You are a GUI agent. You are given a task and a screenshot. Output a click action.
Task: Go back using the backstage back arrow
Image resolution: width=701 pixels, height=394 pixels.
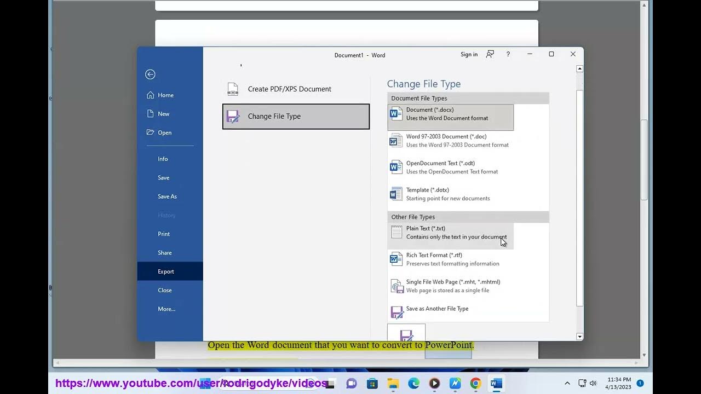point(150,74)
